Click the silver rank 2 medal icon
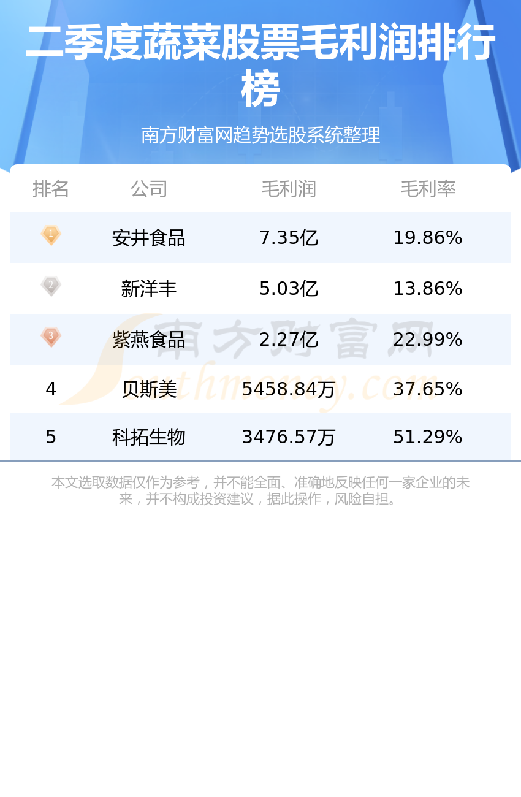 click(51, 286)
